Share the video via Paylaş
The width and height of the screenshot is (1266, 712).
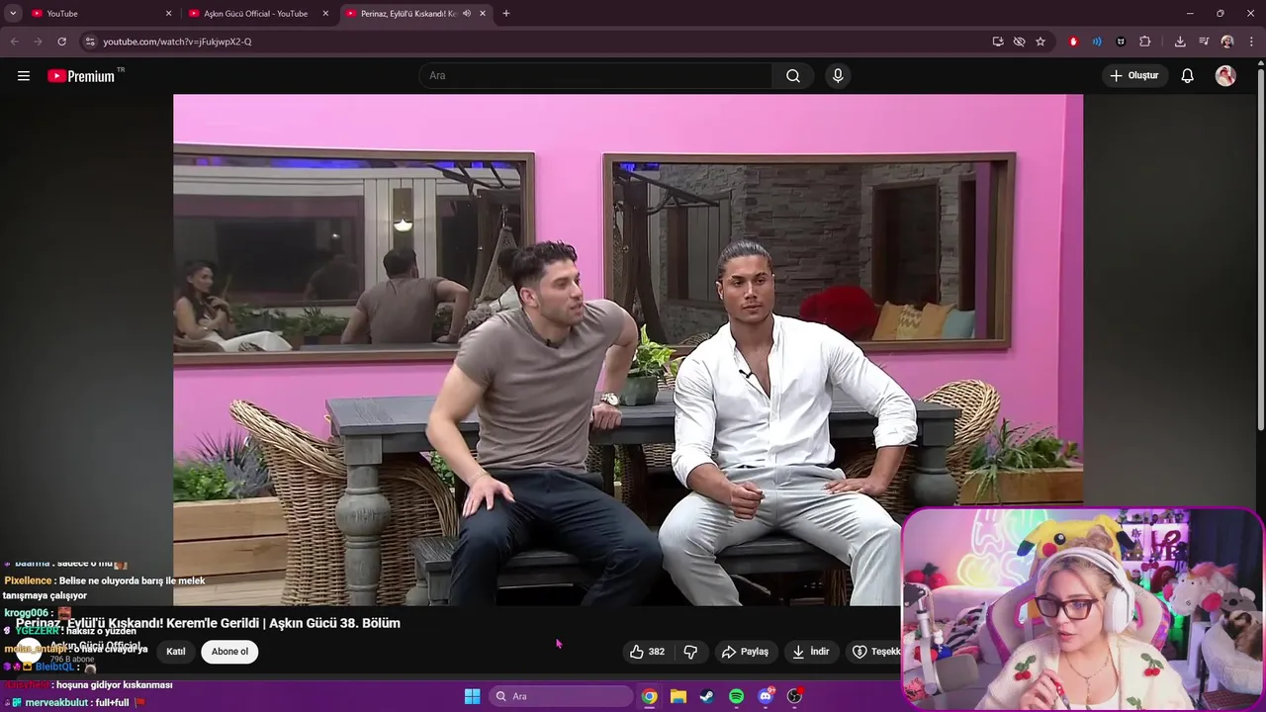pyautogui.click(x=745, y=652)
